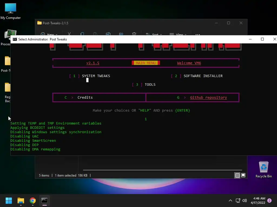Open File Explorer from the taskbar
This screenshot has height=207, width=277.
click(21, 201)
